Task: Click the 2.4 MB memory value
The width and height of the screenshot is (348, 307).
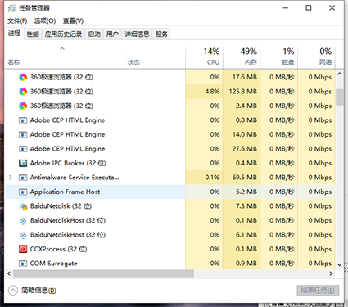Action: tap(246, 106)
